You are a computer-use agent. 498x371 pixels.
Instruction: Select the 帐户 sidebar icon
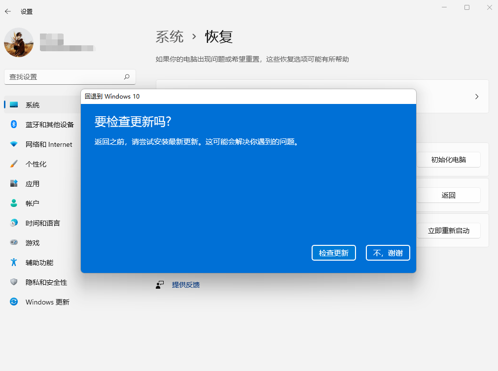pos(14,203)
